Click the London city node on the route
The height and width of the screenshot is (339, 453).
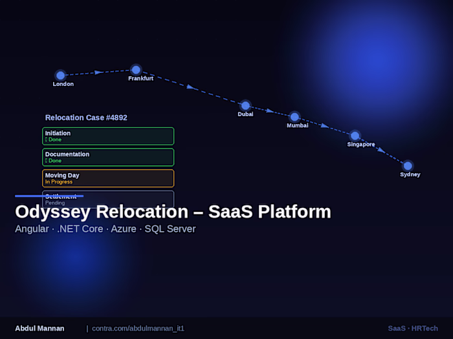coord(60,76)
